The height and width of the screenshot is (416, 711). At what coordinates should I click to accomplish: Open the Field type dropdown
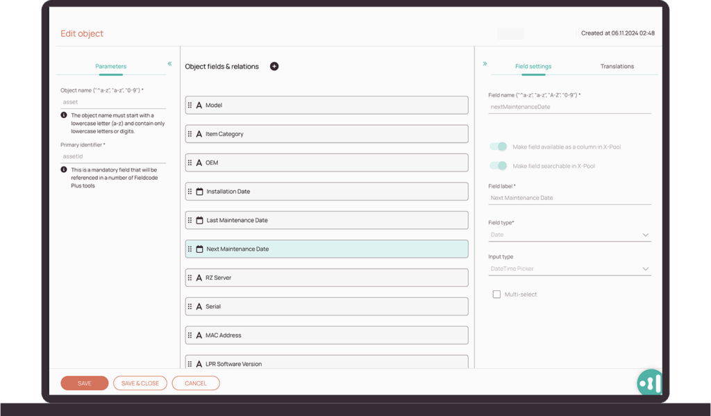click(569, 235)
